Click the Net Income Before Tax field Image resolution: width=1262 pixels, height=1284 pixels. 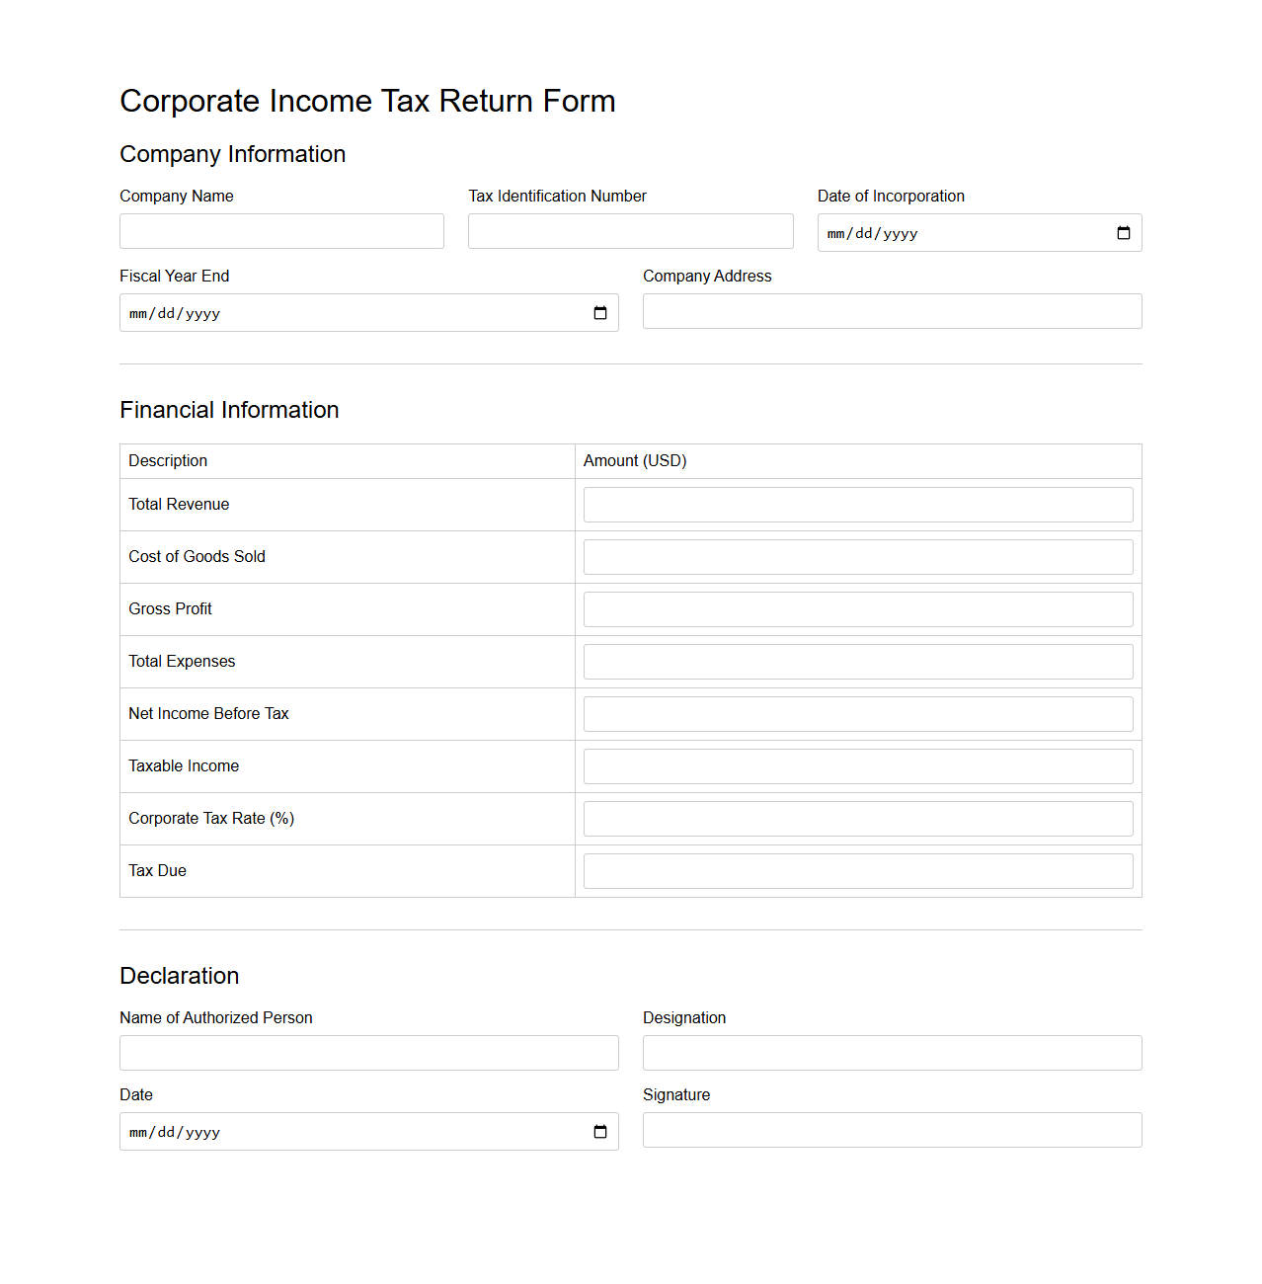point(857,713)
